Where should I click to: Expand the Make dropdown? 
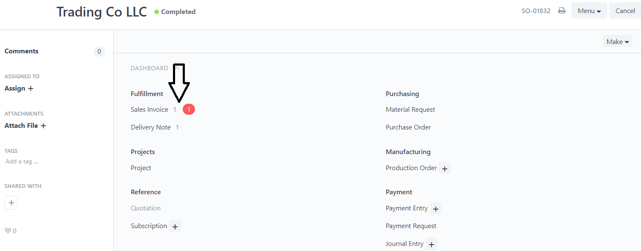(617, 41)
